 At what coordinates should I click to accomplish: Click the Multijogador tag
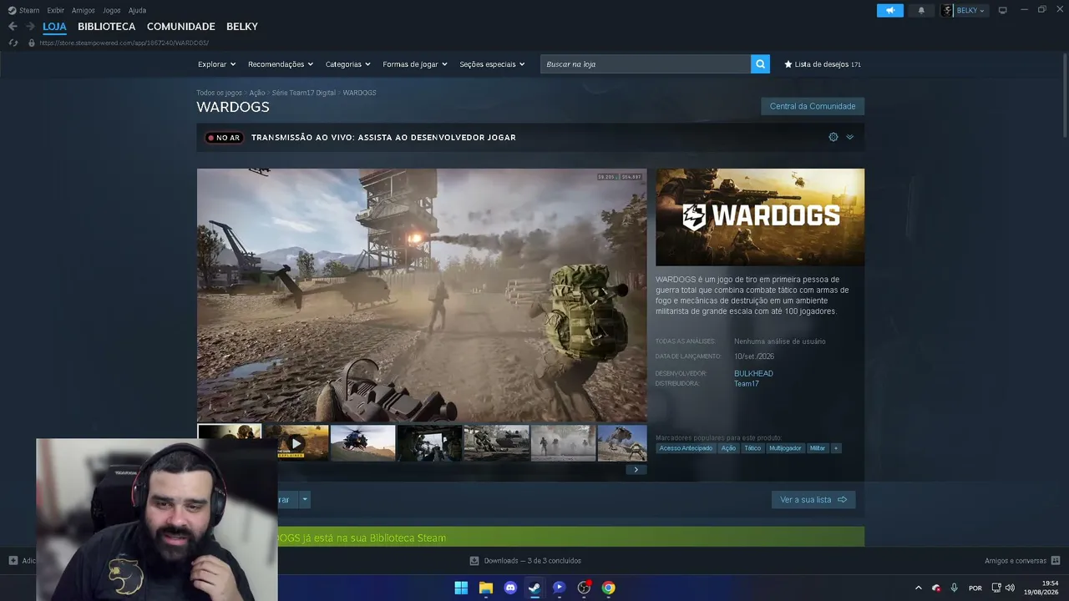[785, 448]
